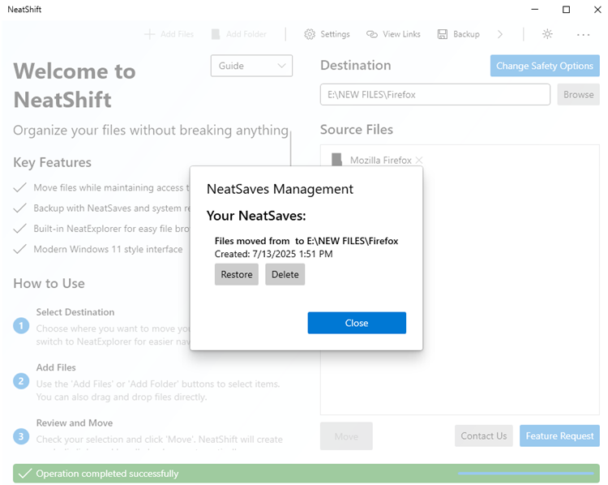The image size is (608, 485).
Task: Click the View Links toolbar label
Action: (401, 34)
